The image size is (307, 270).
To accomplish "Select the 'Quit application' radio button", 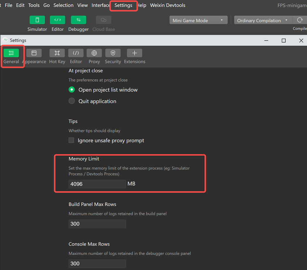I will [72, 101].
